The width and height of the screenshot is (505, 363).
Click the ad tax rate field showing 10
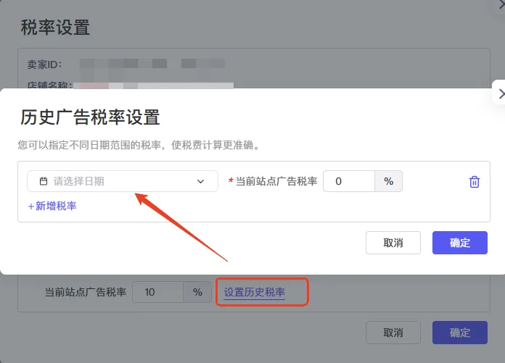click(x=158, y=292)
